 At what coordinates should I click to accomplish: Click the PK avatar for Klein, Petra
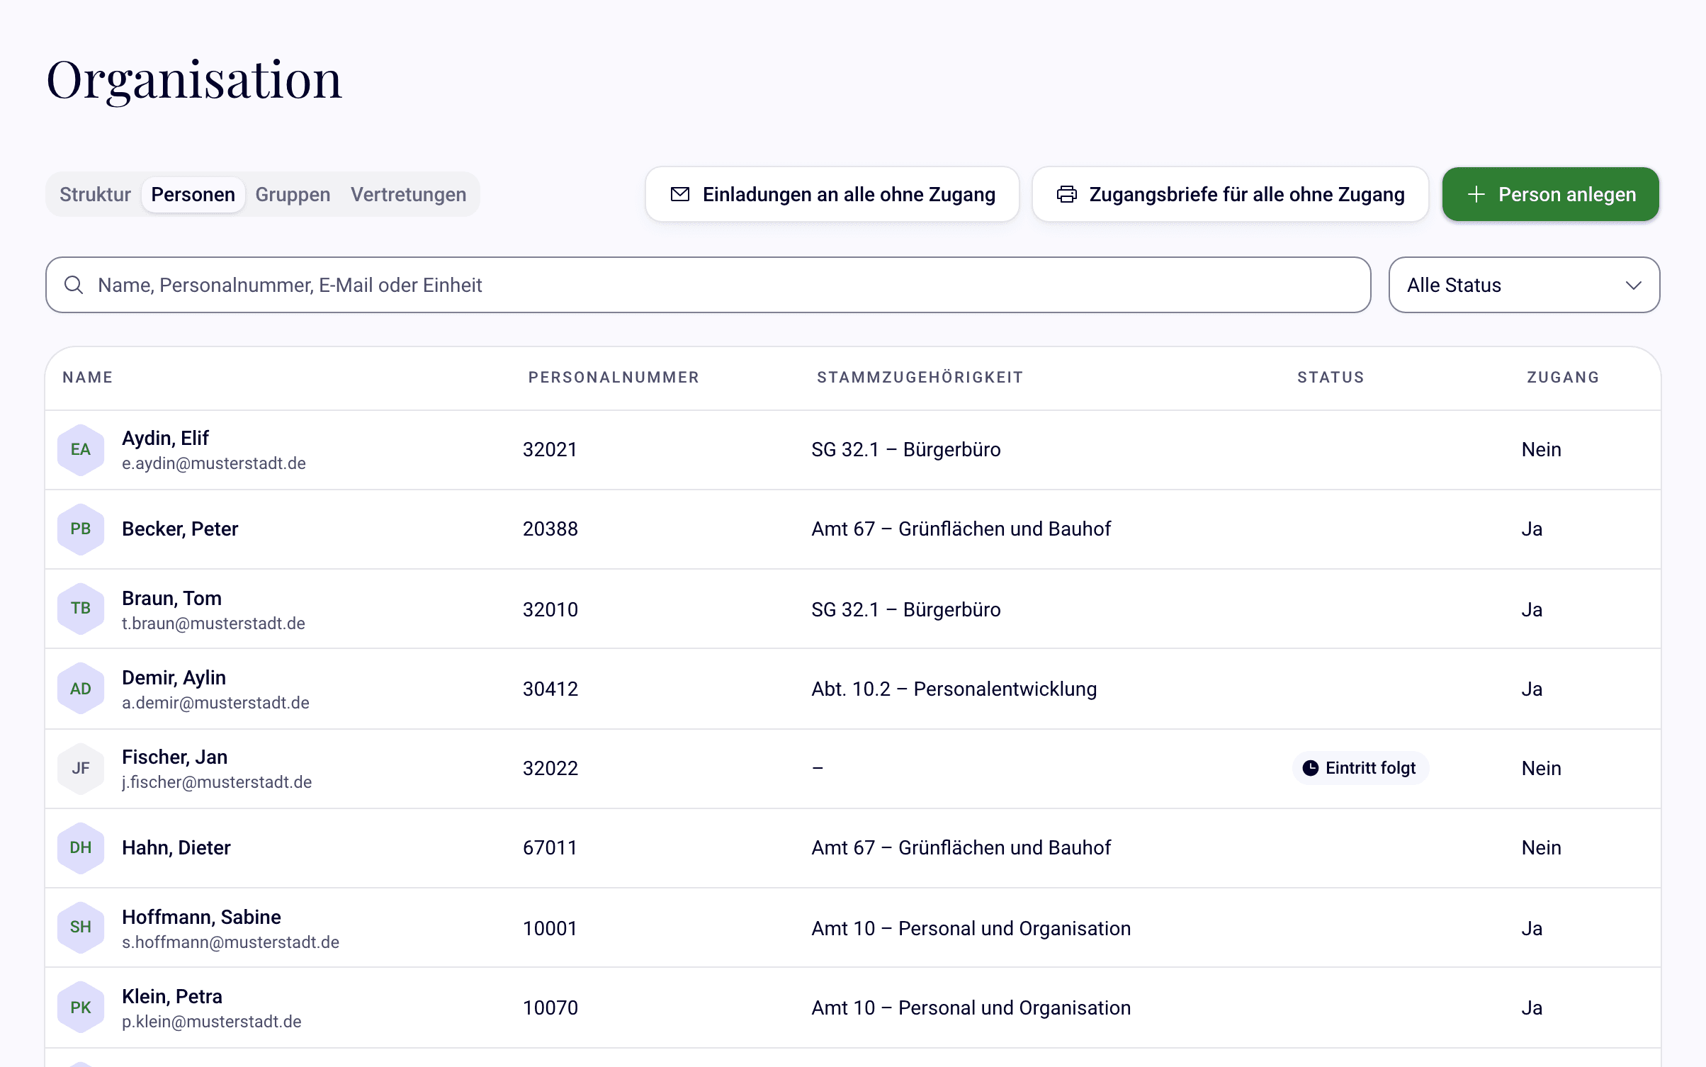81,1007
